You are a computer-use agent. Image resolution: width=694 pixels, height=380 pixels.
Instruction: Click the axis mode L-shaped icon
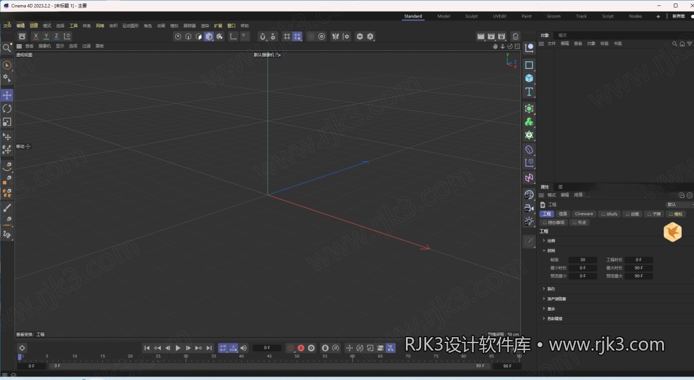(233, 36)
